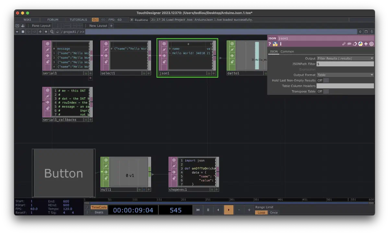Viewport: 389px width, 234px height.
Task: Click the Once playback mode button
Action: point(273,213)
